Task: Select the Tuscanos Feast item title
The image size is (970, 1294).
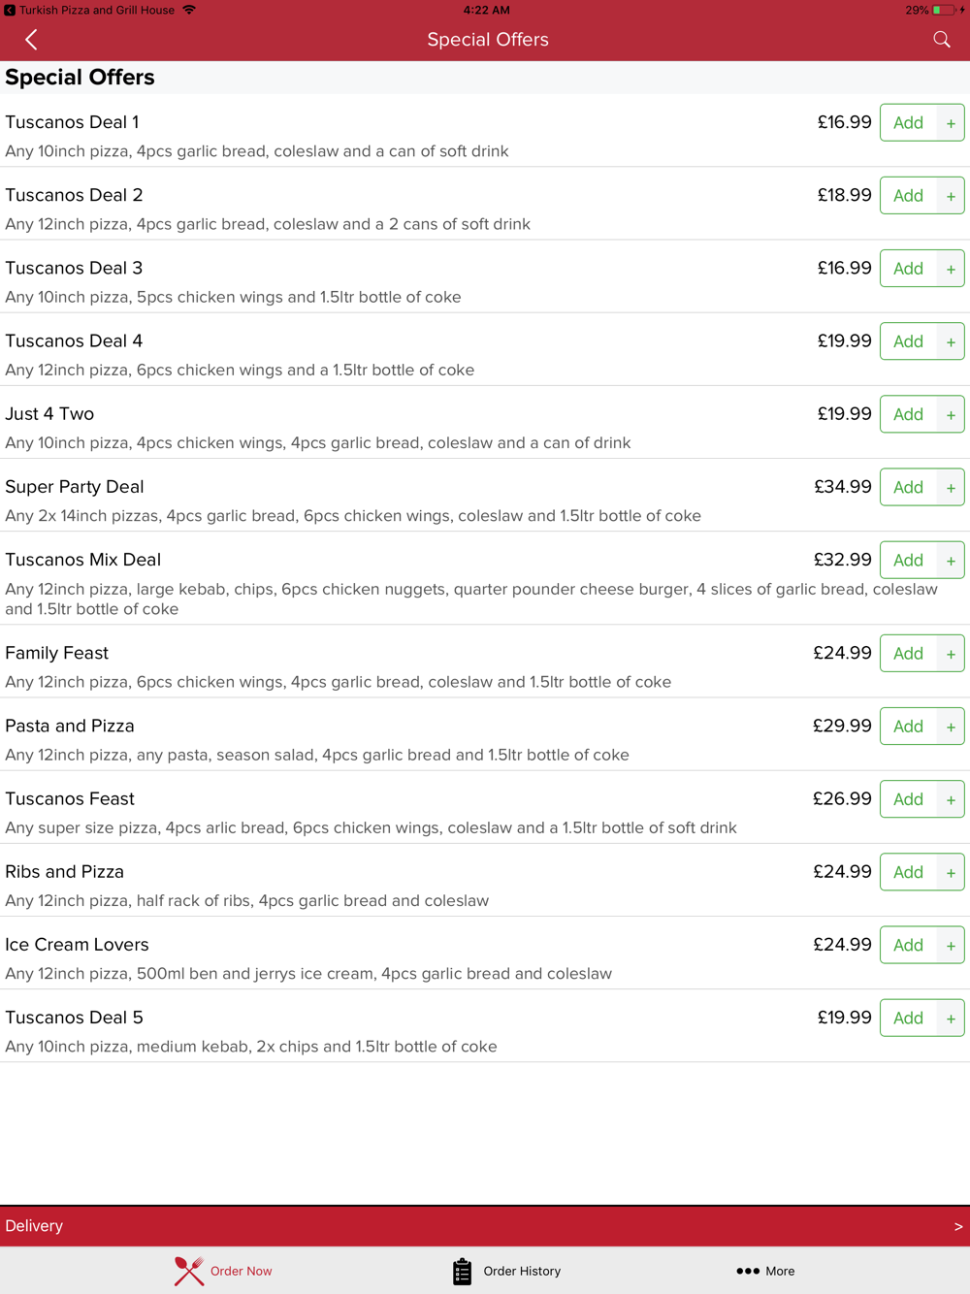Action: [x=70, y=799]
